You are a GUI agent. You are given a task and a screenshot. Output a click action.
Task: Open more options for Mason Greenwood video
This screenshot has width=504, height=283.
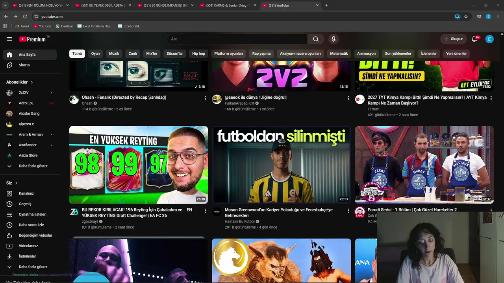(x=348, y=211)
